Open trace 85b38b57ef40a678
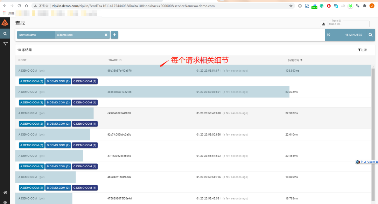Screen dimensions: 378x204 click(x=119, y=71)
